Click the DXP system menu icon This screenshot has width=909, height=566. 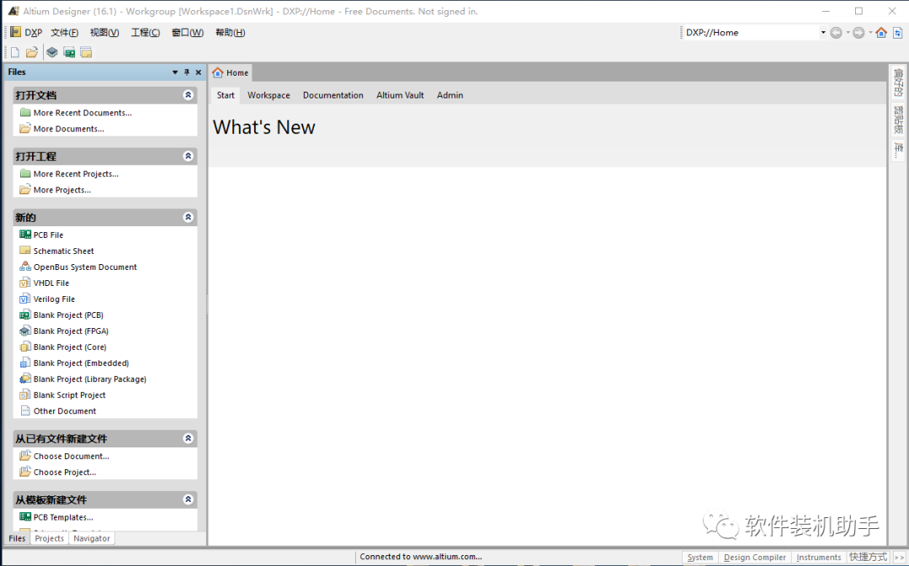point(16,32)
